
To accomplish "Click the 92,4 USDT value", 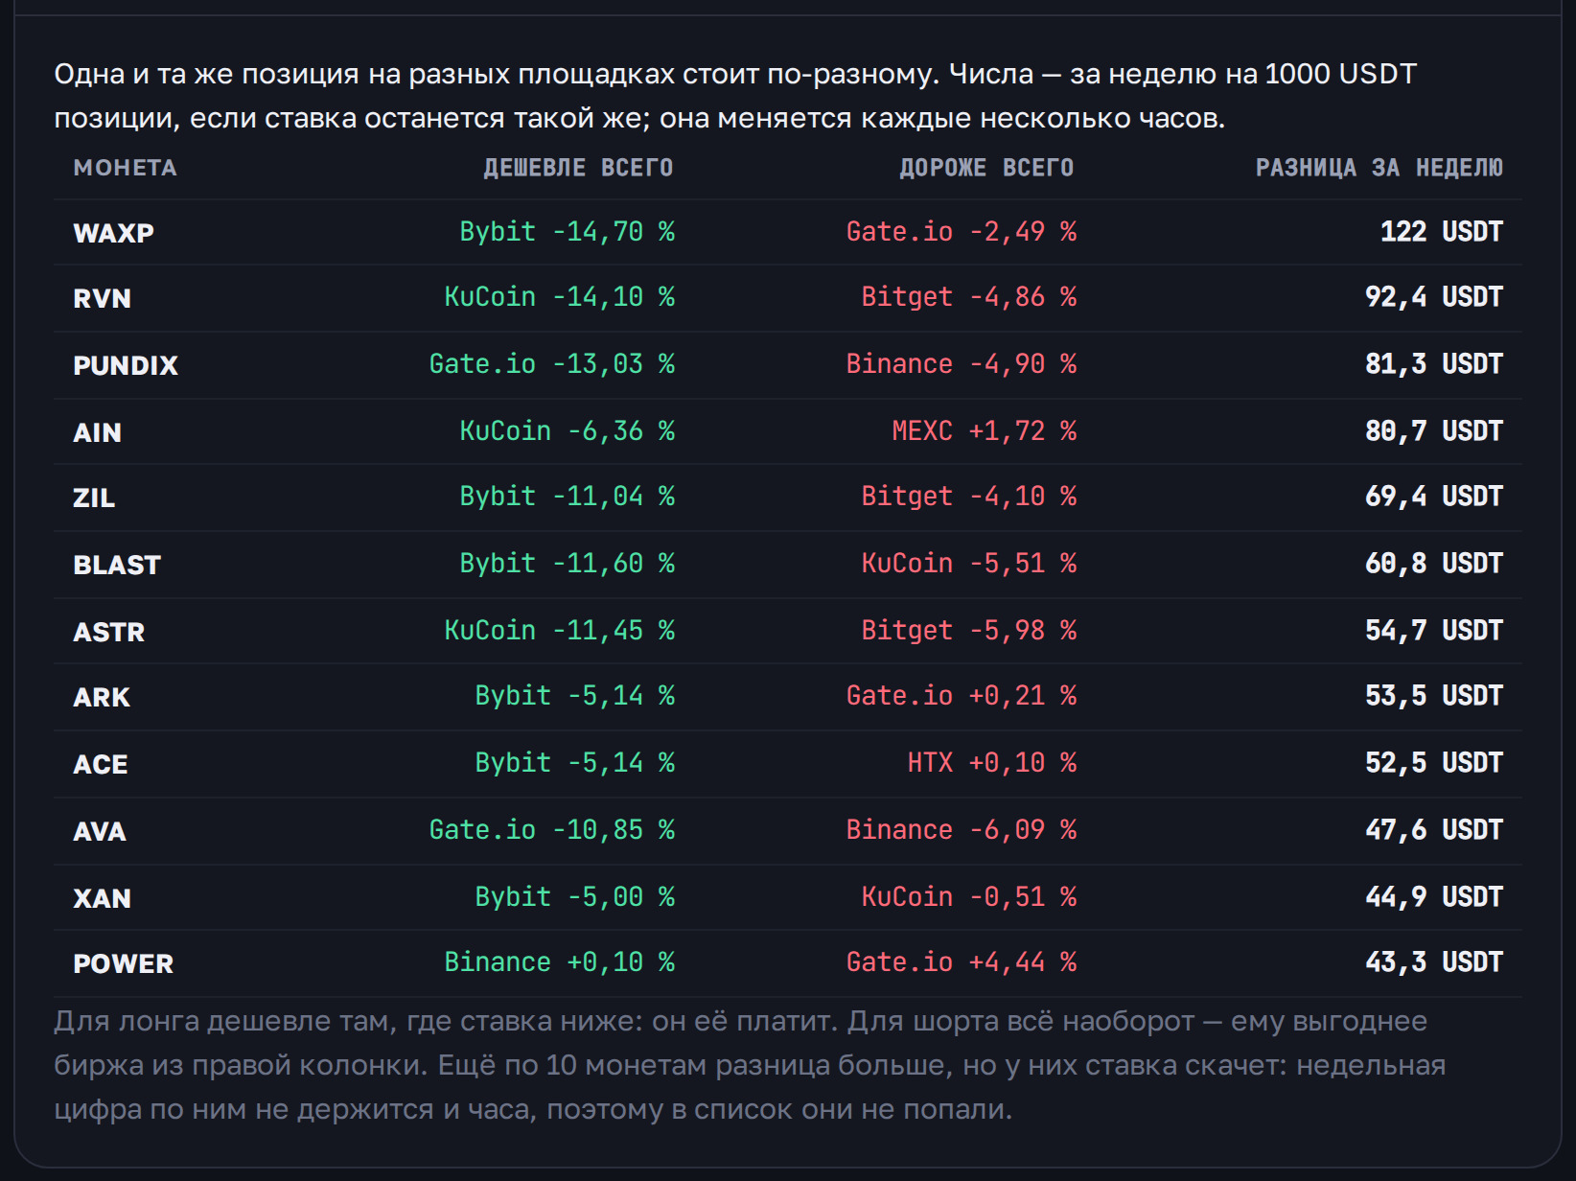I will 1434,297.
